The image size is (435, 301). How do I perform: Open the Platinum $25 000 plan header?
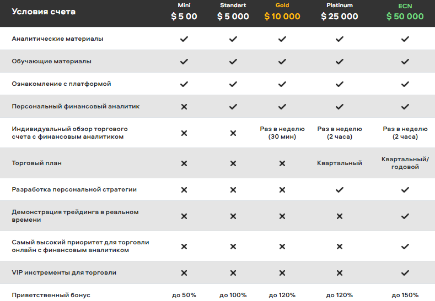click(340, 12)
